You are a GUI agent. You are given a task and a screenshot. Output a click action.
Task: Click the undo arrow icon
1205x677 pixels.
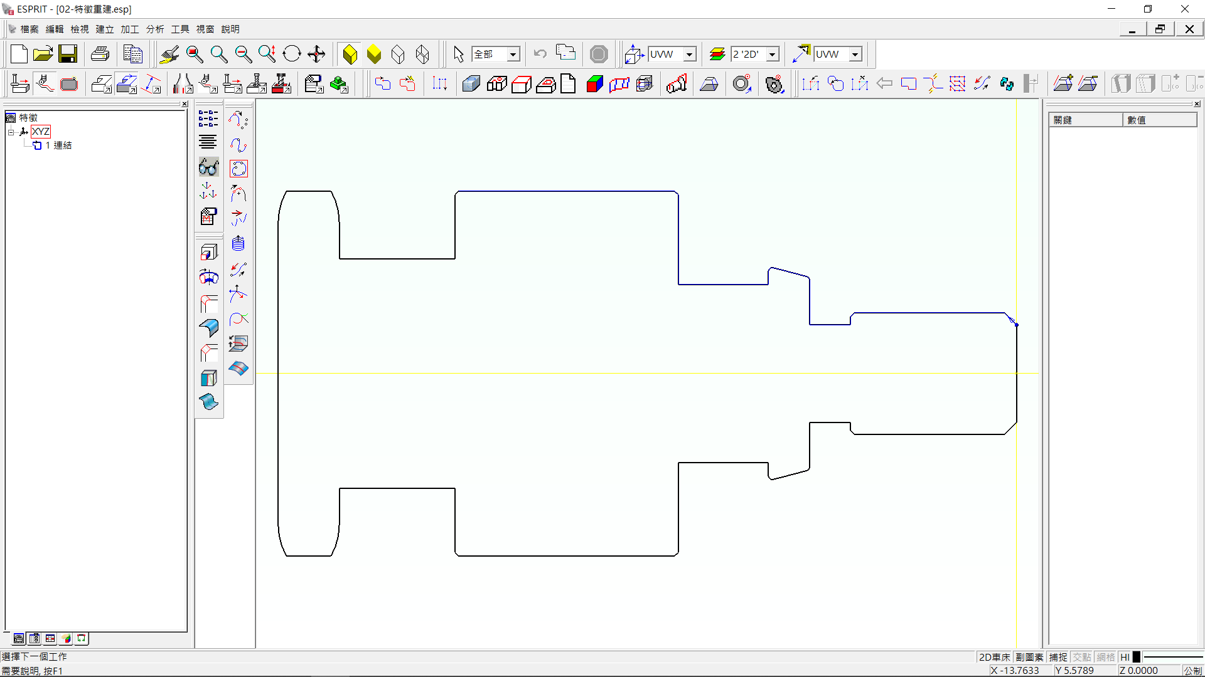tap(540, 54)
